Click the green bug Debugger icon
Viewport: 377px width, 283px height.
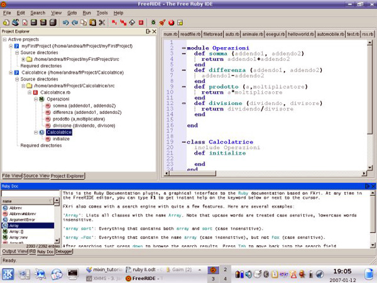[153, 23]
